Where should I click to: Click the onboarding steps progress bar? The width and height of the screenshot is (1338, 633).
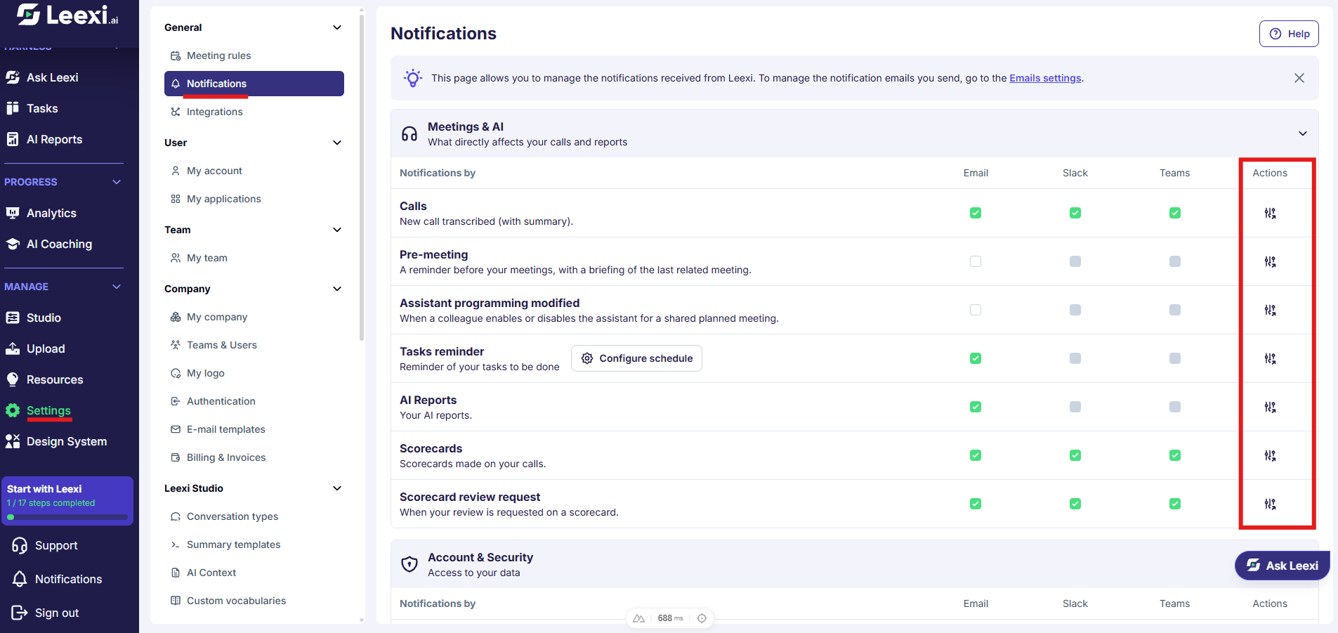click(67, 517)
